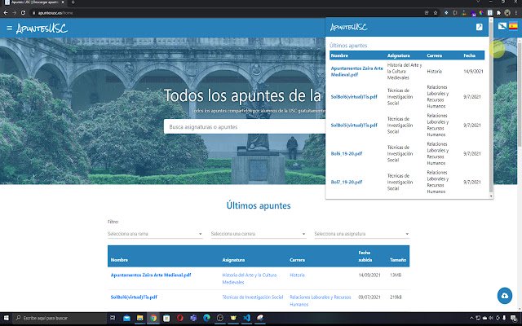Click the 'Historia' degree link in main table
This screenshot has height=326, width=522.
[297, 275]
